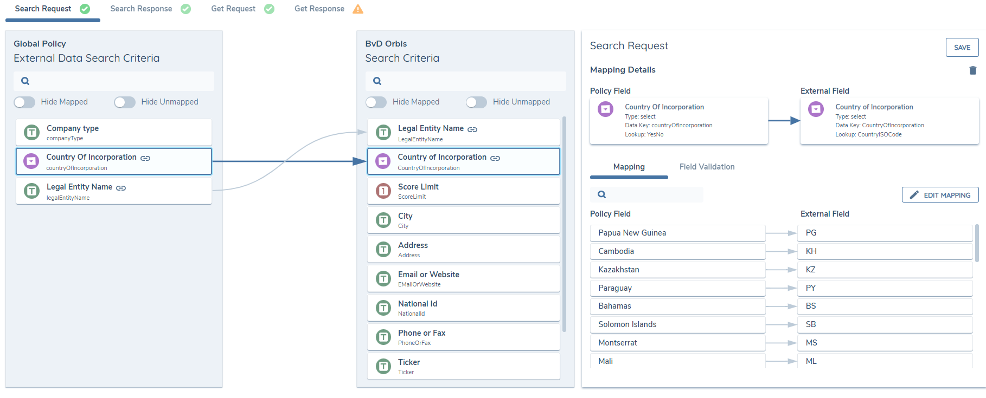Focus the BvD Orbis search input field

465,81
